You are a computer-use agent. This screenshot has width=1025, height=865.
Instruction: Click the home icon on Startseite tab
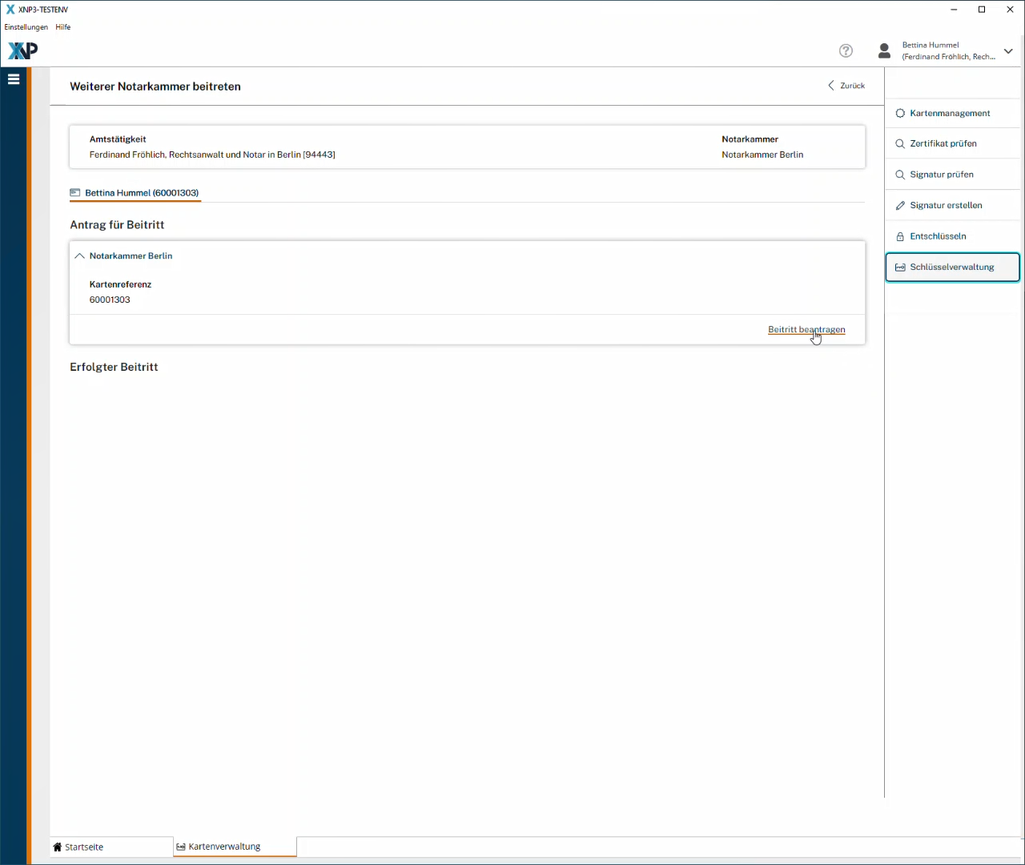coord(58,847)
